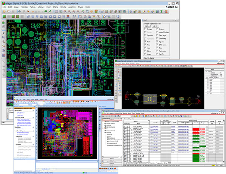Click a green Actual cell in delay table
The width and height of the screenshot is (226, 174).
196,136
